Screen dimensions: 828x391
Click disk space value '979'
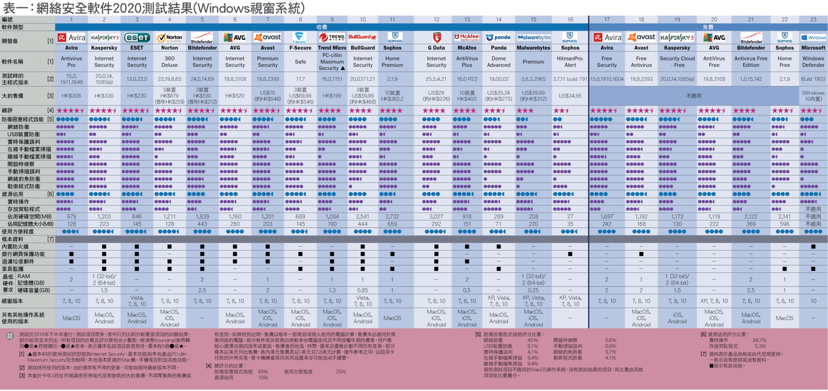click(72, 216)
